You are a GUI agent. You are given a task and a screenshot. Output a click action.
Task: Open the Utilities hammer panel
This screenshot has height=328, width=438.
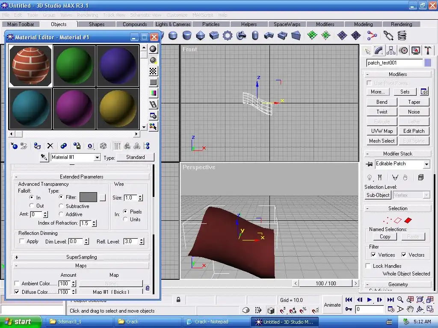[428, 50]
